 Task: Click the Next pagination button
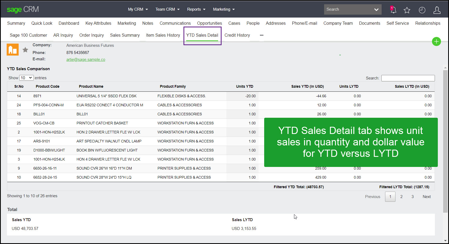[x=427, y=197]
